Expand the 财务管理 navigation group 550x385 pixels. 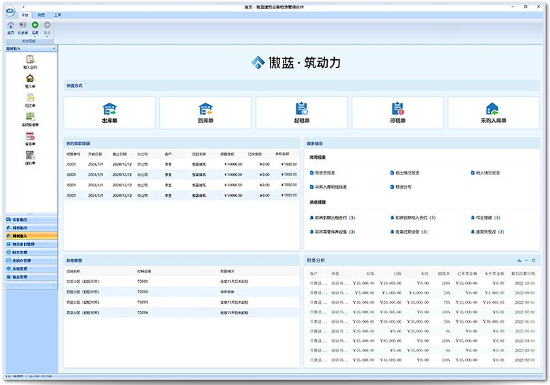coord(20,252)
